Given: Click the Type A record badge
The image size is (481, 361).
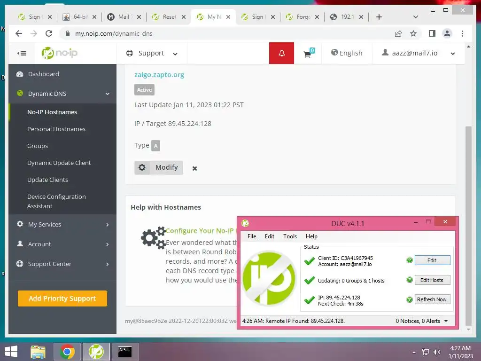Looking at the screenshot, I should (156, 146).
